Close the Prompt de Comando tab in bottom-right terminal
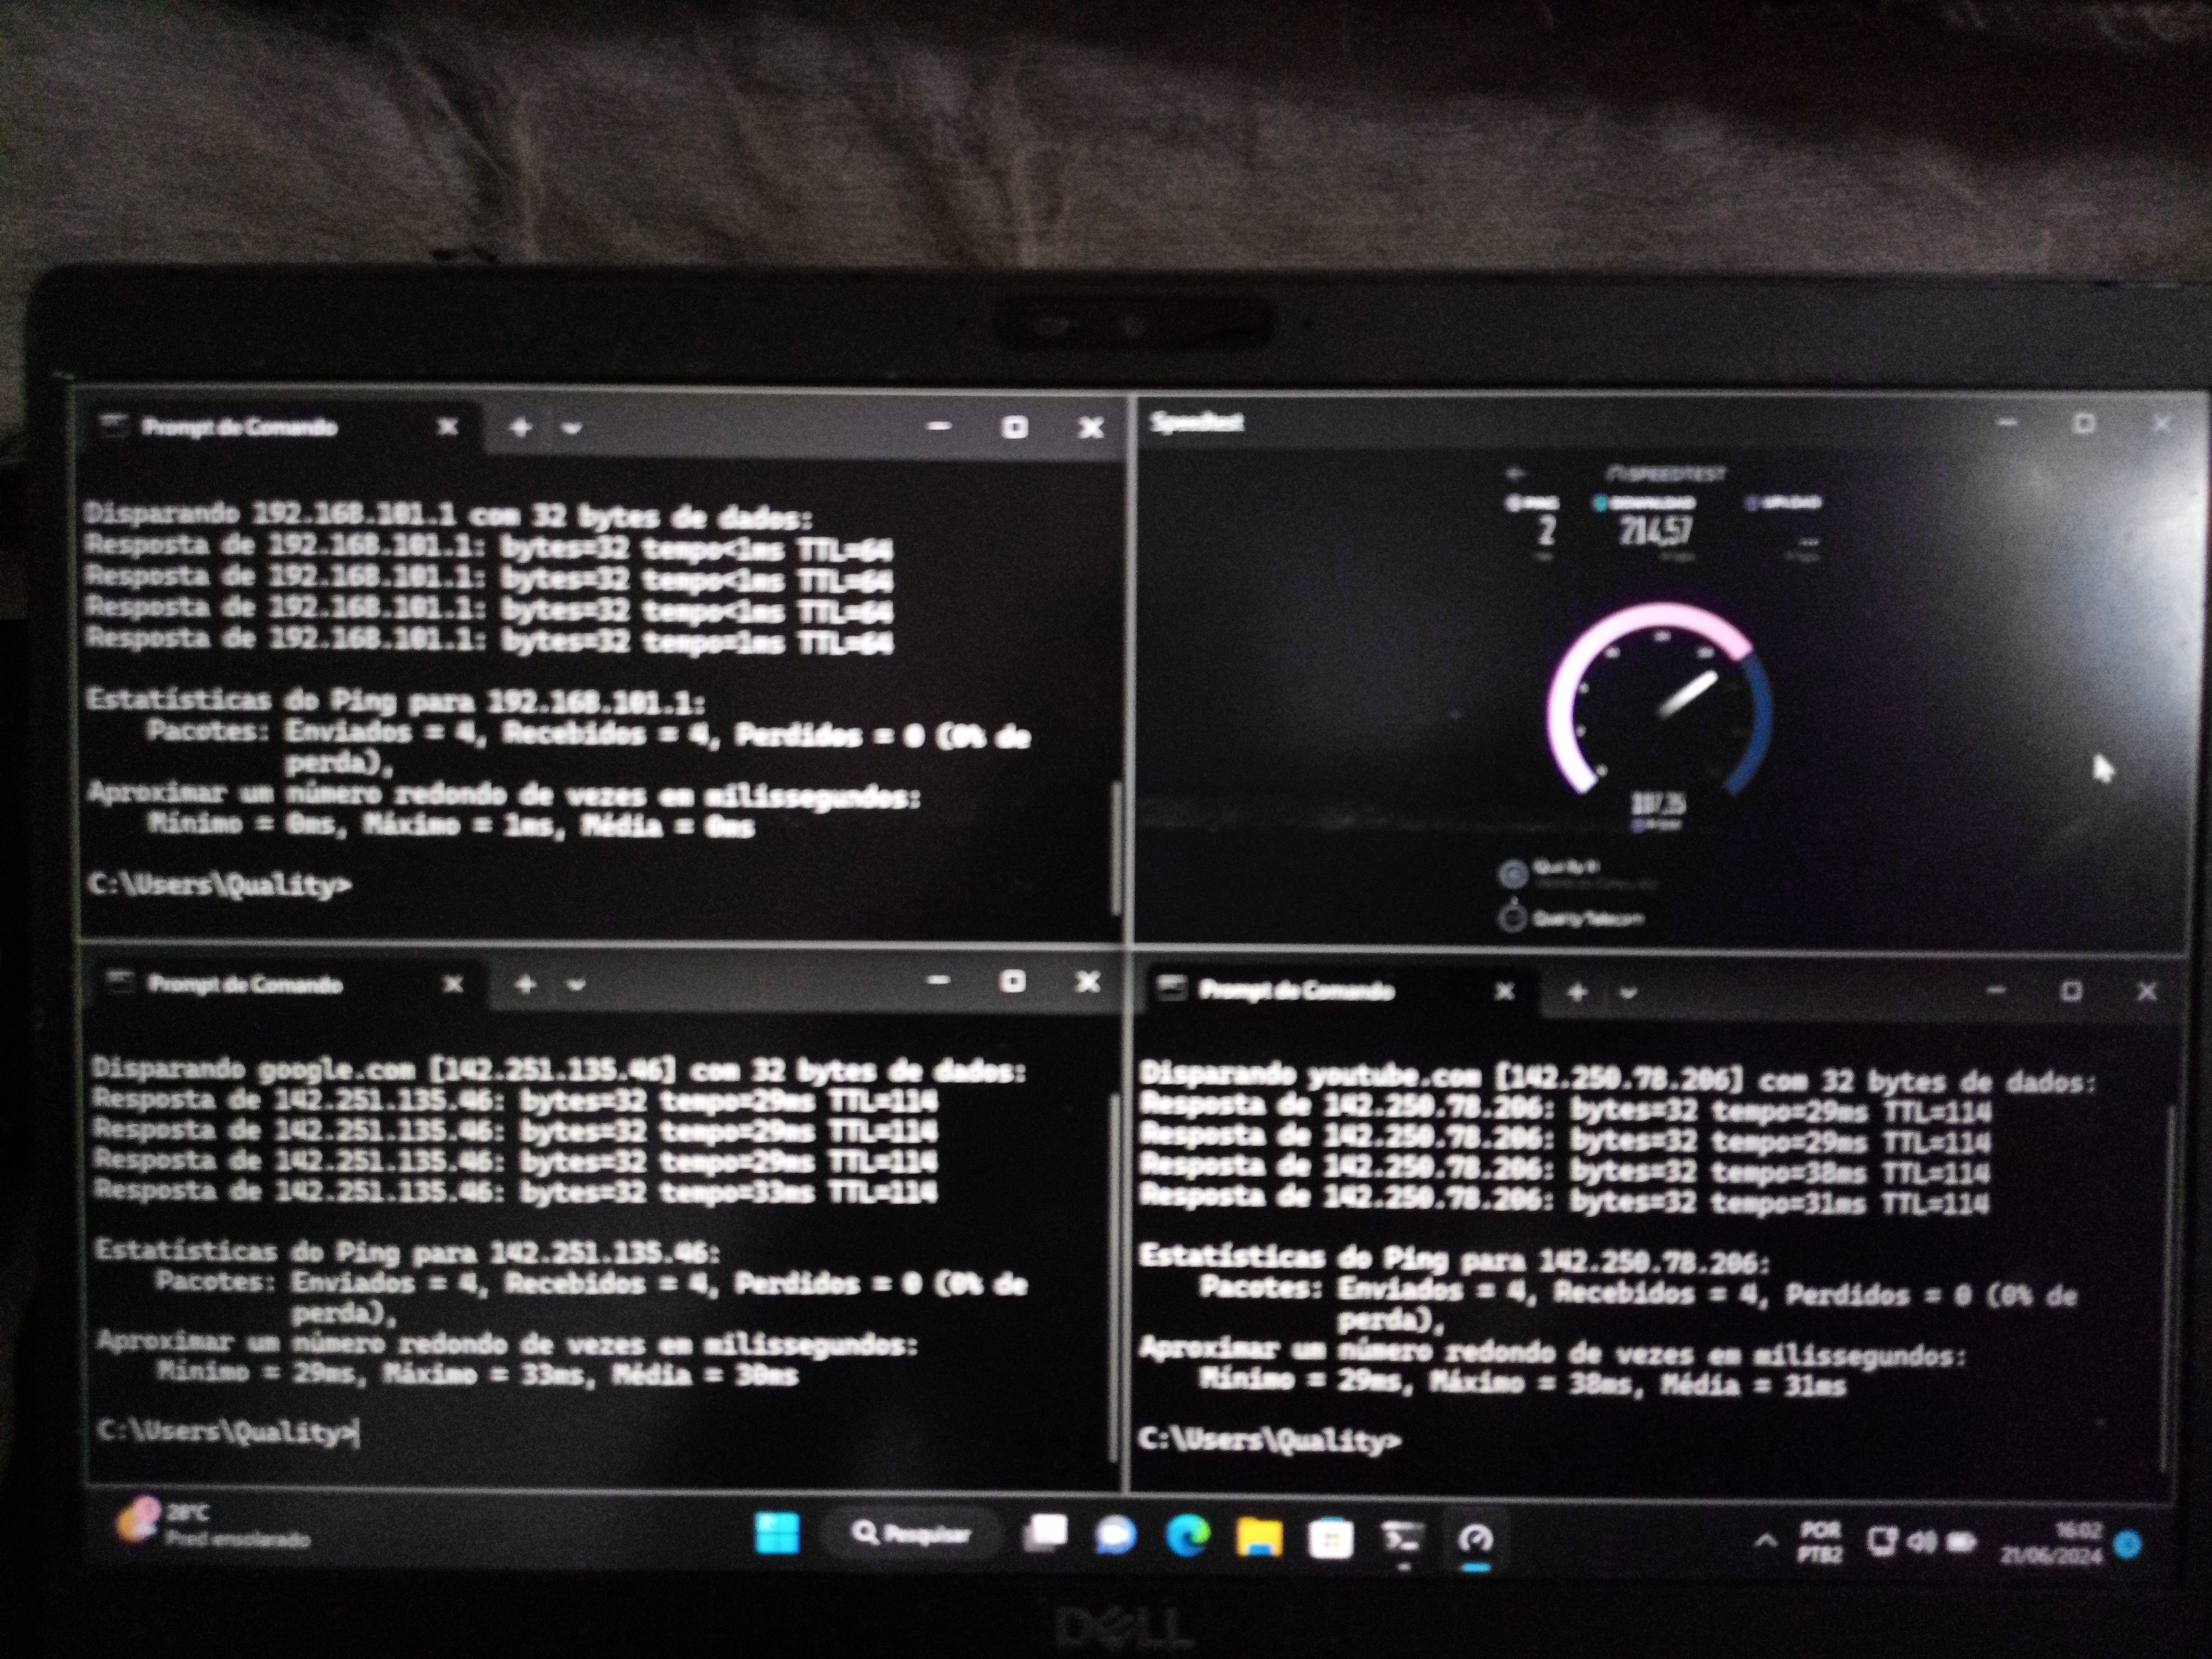2212x1659 pixels. click(1504, 991)
